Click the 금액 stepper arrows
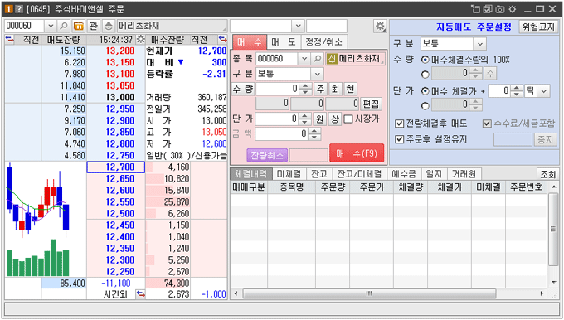Viewport: 564px width, 320px height. click(x=314, y=134)
